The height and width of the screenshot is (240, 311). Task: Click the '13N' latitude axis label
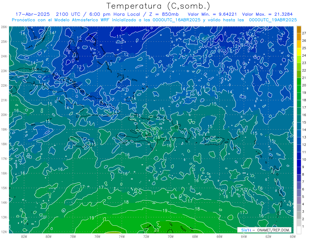click(x=4, y=217)
